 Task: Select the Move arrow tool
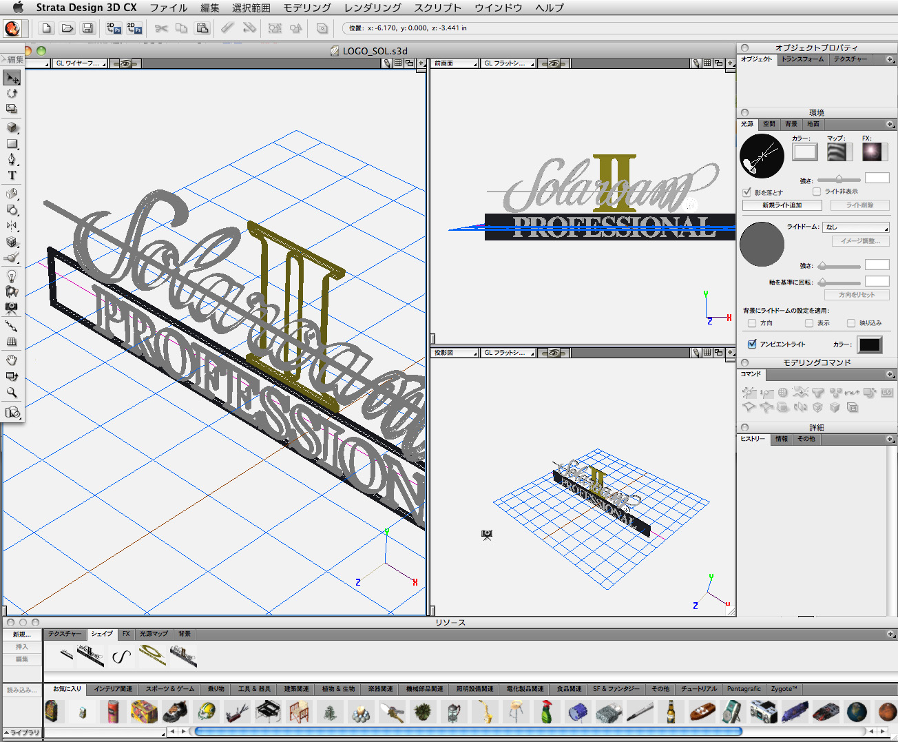12,78
